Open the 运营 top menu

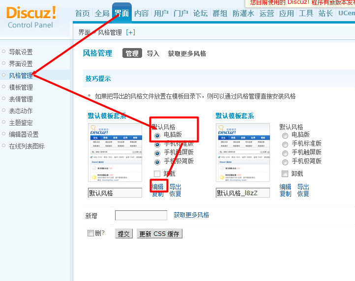pyautogui.click(x=266, y=13)
